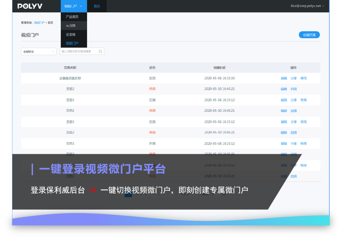Screen dimensions: 342x239
Task: Click the 创建页面 button
Action: 309,35
